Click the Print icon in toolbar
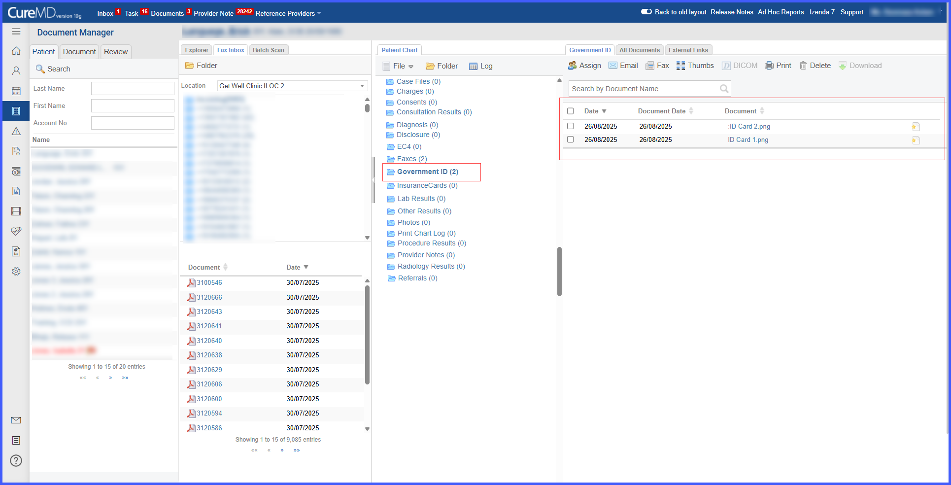Image resolution: width=951 pixels, height=485 pixels. pos(769,66)
